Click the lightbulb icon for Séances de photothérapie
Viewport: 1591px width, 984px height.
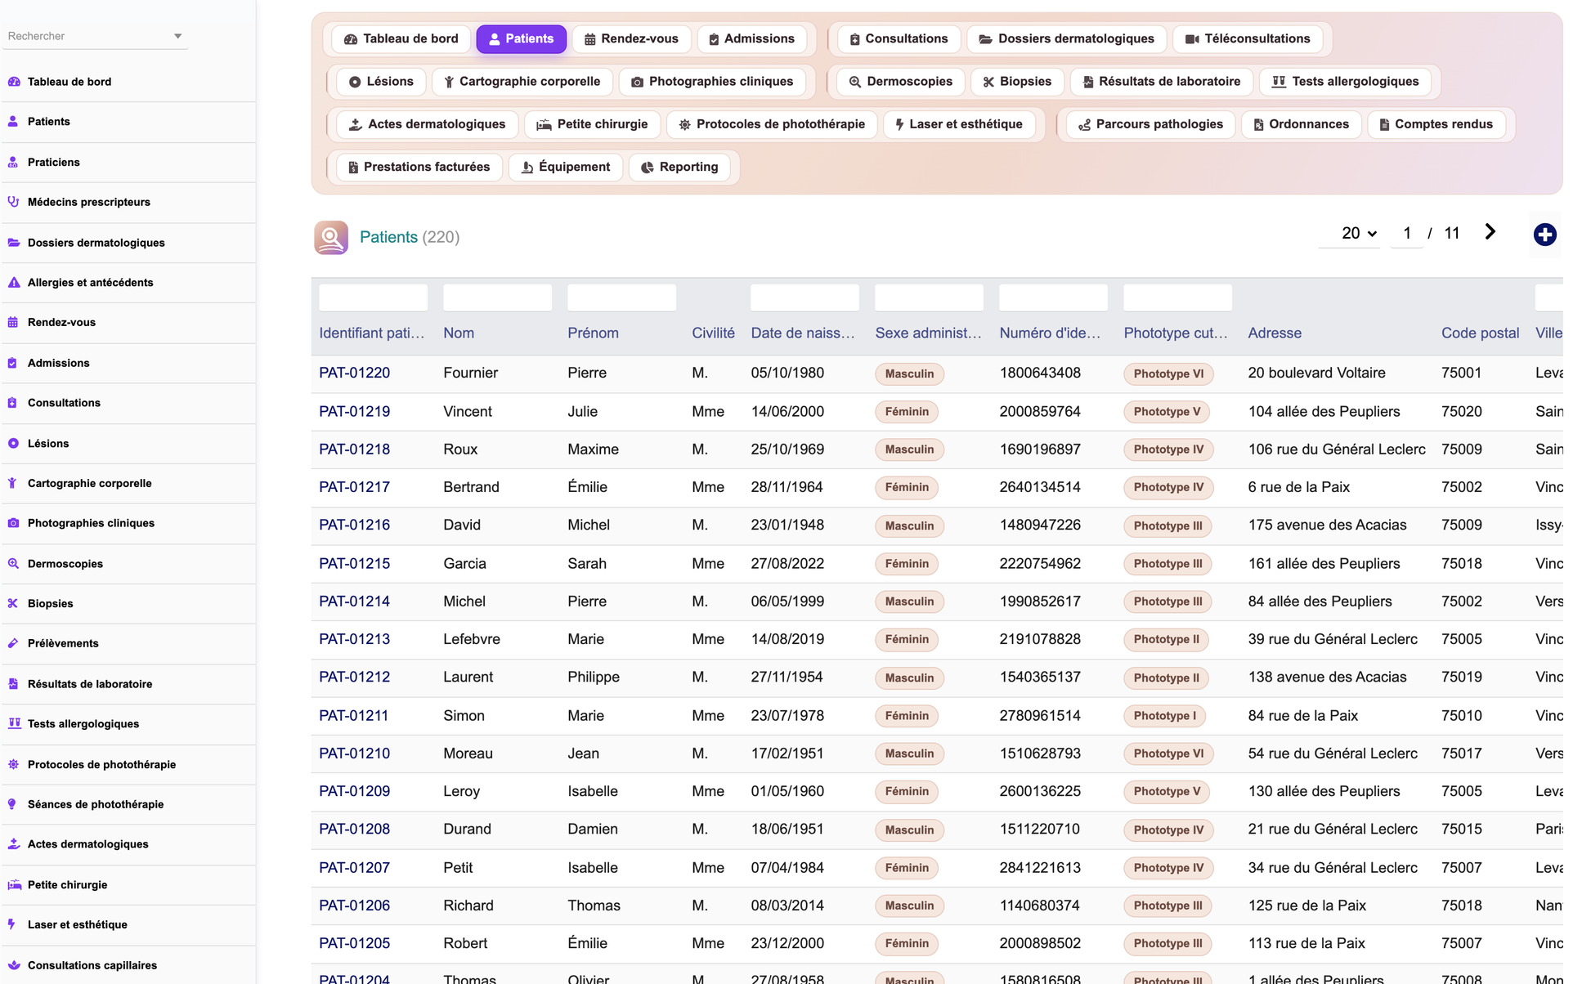[x=13, y=805]
